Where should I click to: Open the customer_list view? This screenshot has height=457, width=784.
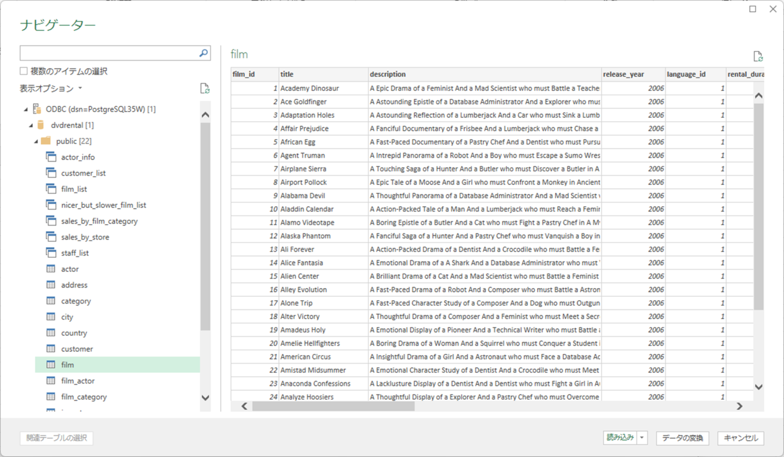tap(83, 173)
